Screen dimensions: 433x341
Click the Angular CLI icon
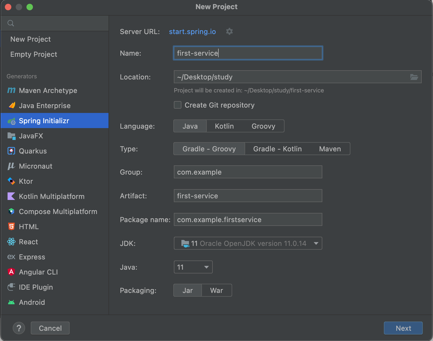click(11, 272)
